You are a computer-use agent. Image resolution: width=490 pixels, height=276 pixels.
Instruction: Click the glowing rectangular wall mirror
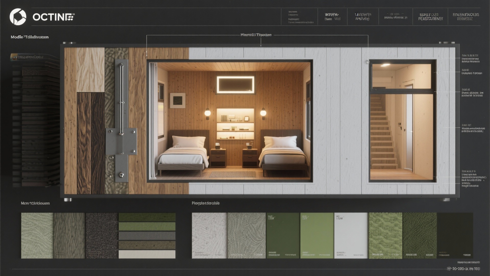[235, 85]
